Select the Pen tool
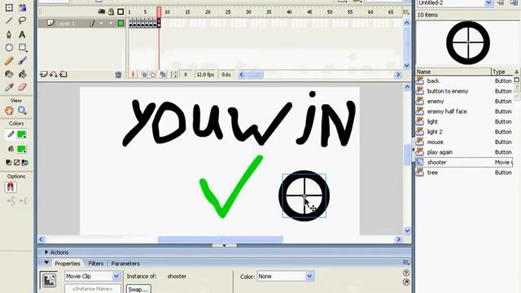Viewport: 521px width, 293px height. [9, 34]
